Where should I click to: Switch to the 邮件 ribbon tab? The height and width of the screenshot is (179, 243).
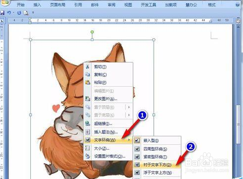(95, 5)
